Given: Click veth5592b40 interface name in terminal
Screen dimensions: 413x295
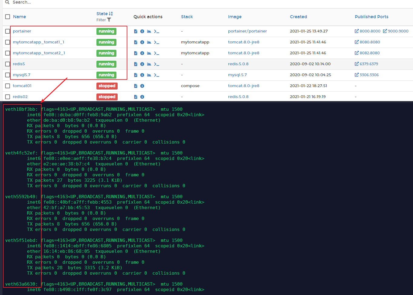Looking at the screenshot, I should (x=22, y=197).
